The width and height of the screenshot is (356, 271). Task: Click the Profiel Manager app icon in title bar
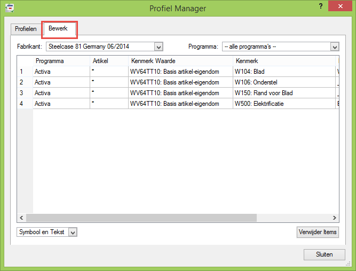[x=9, y=8]
